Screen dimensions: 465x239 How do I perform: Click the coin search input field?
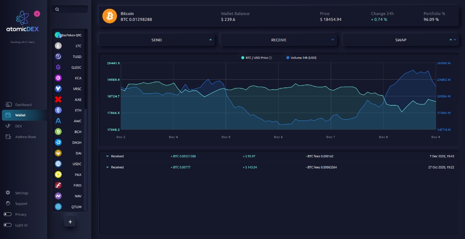point(70,9)
